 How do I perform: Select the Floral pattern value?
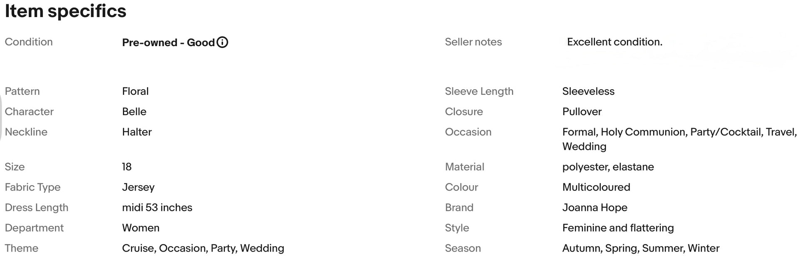135,91
